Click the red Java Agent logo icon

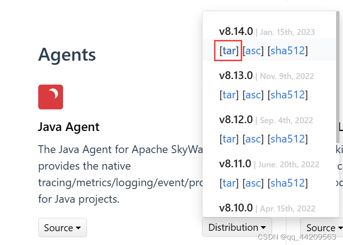coord(51,97)
